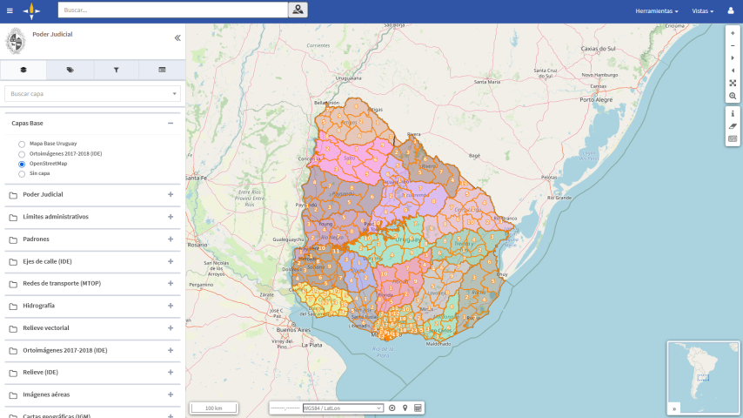Click the overview minimap of South America
The width and height of the screenshot is (743, 418).
[703, 377]
